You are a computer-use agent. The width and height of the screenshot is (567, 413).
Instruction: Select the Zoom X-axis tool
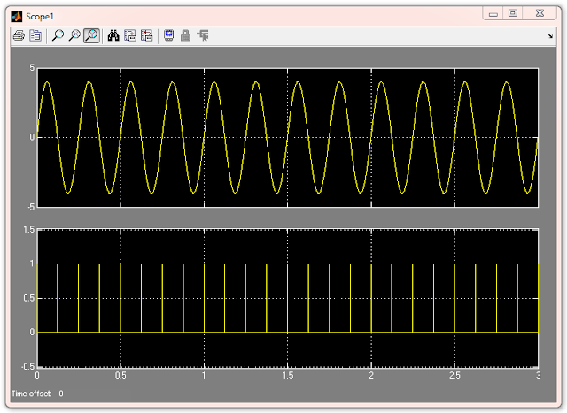tap(74, 35)
